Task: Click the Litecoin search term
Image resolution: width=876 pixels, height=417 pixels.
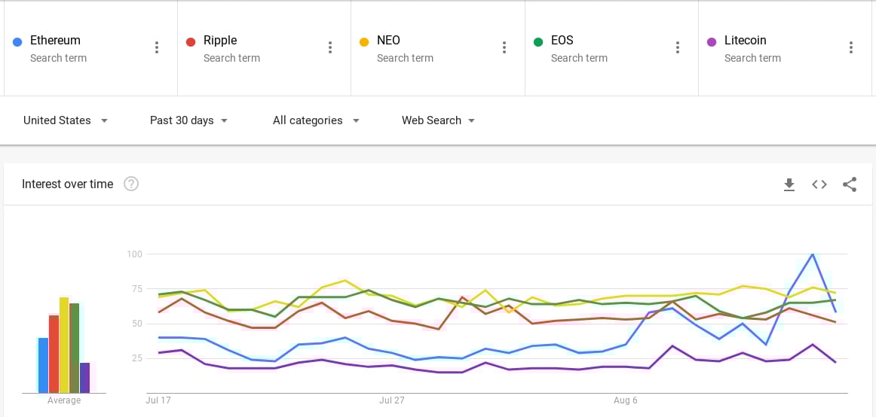Action: point(745,41)
